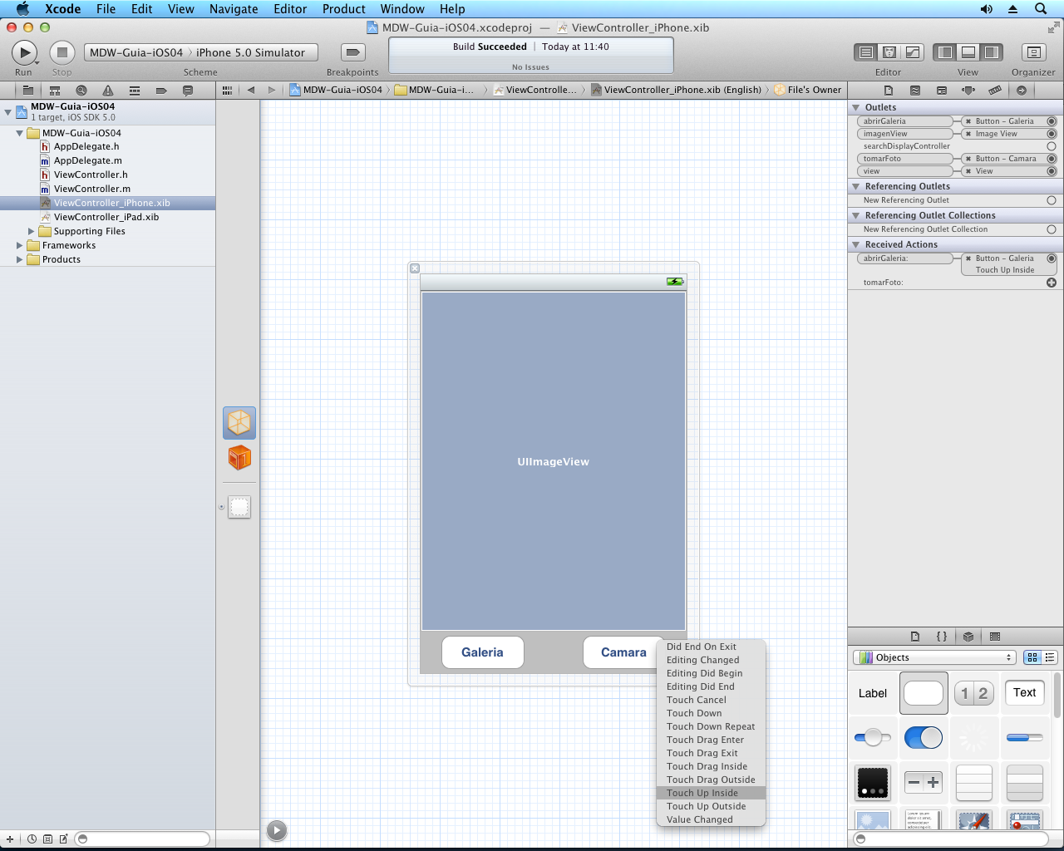The width and height of the screenshot is (1064, 851).
Task: Open the Symbol navigator hierarchy icon
Action: [55, 90]
